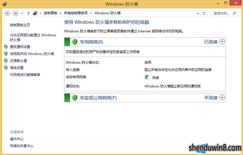Viewport: 243px width, 155px height.
Task: Focus the 搜索控制面板 search box
Action: coord(225,13)
